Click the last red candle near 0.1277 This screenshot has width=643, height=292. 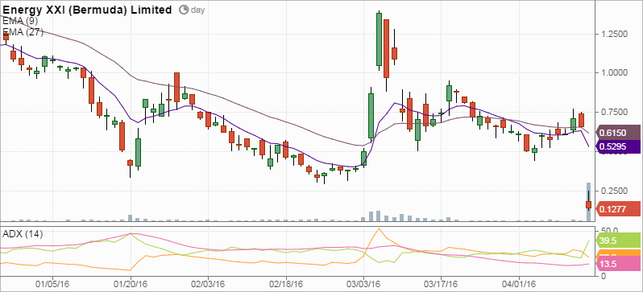tap(588, 204)
